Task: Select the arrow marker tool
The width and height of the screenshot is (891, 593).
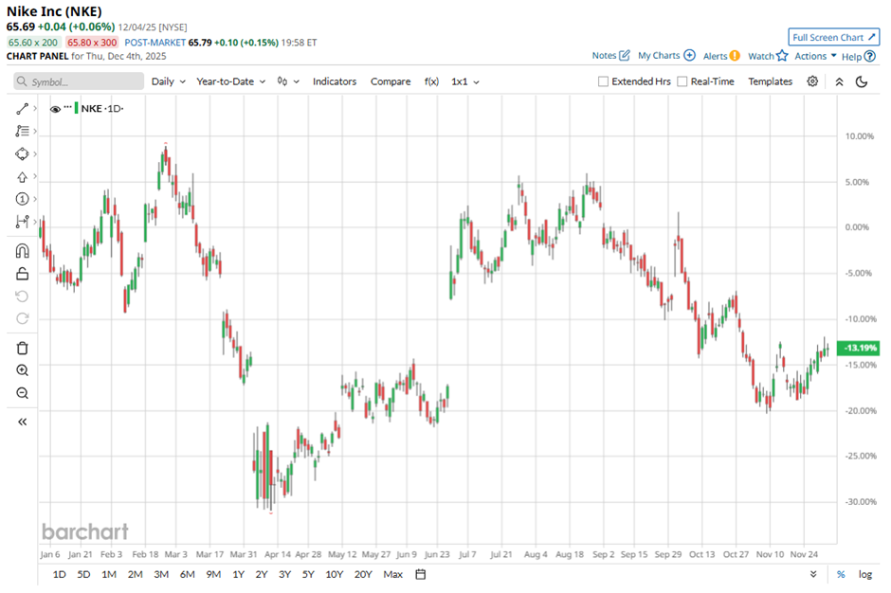Action: pos(22,176)
